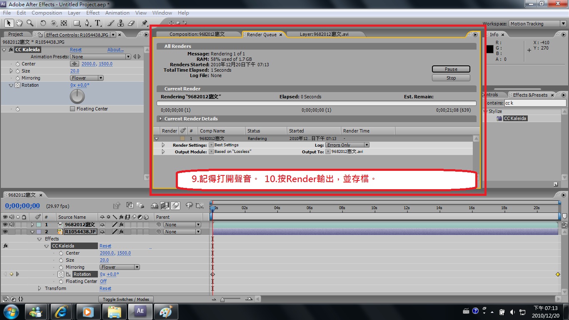Open the Log Errors Only dropdown

tap(347, 145)
